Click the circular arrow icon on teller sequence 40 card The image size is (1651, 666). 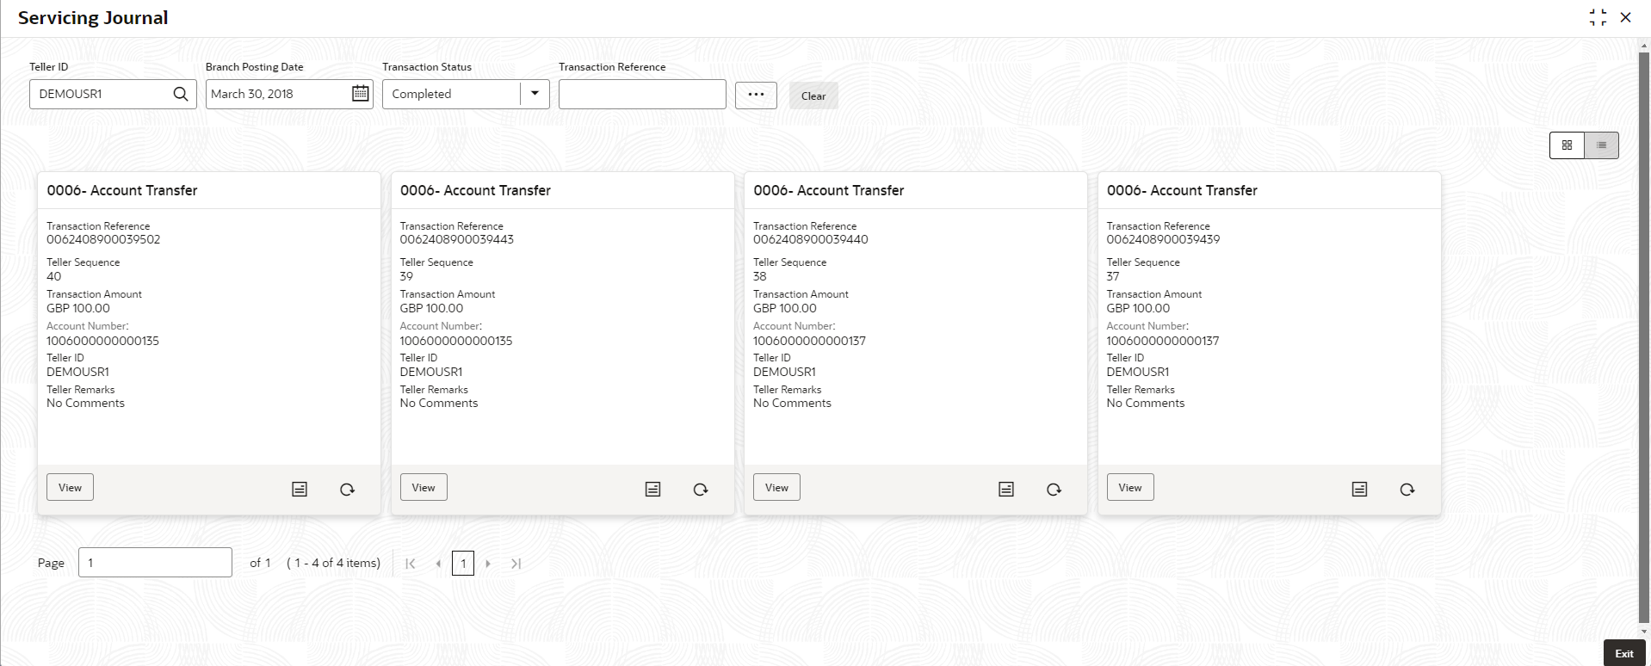[347, 489]
